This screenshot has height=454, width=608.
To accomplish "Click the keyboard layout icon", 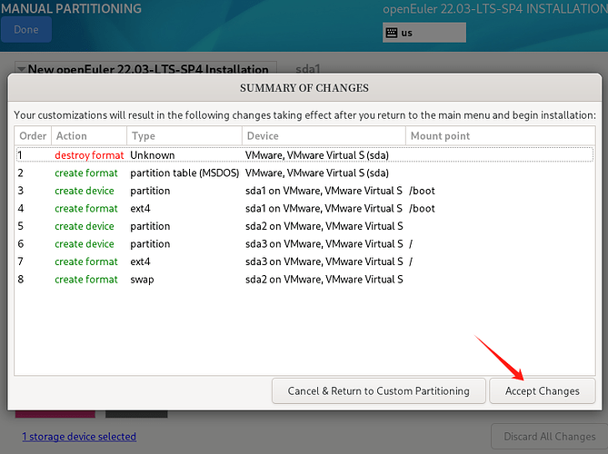I will pos(391,33).
